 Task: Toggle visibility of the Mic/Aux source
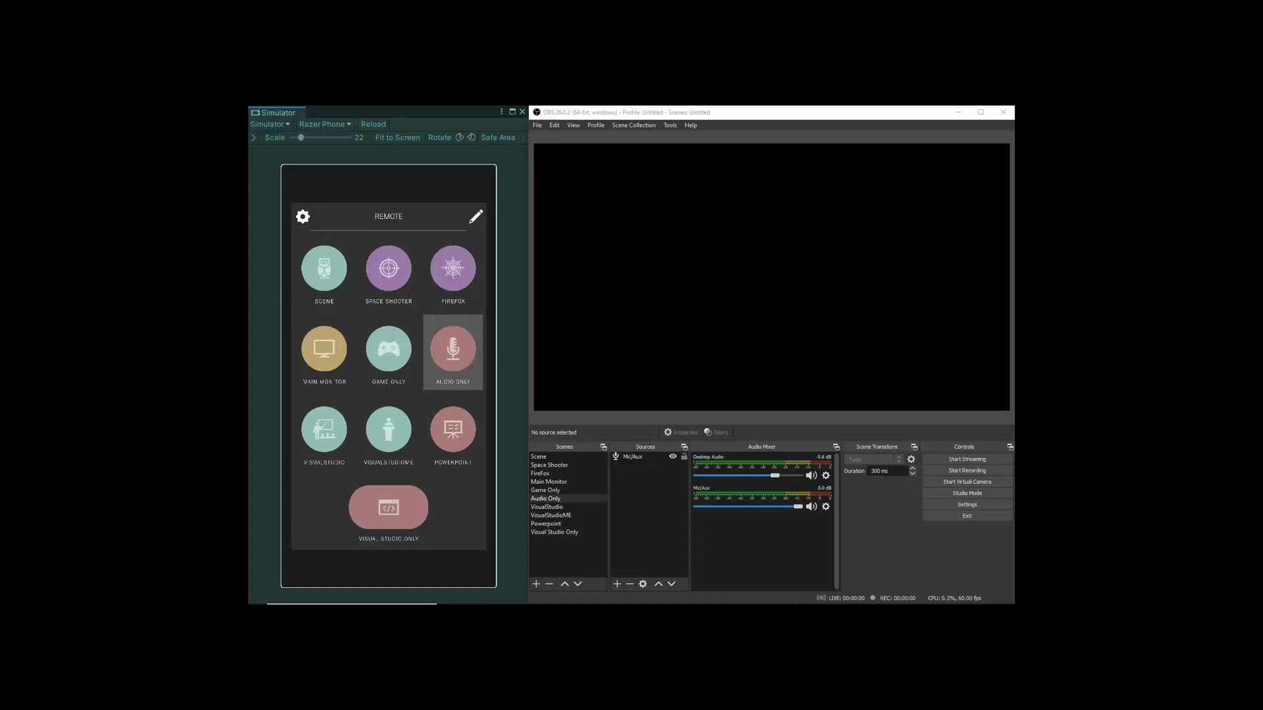[x=672, y=456]
